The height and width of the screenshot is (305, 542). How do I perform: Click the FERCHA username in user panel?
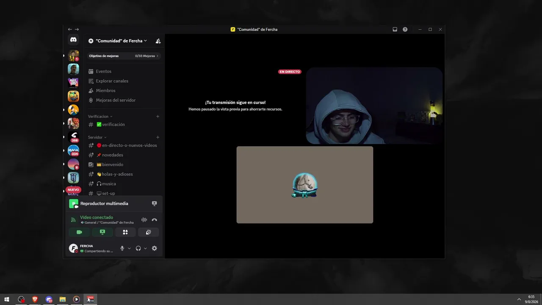86,246
